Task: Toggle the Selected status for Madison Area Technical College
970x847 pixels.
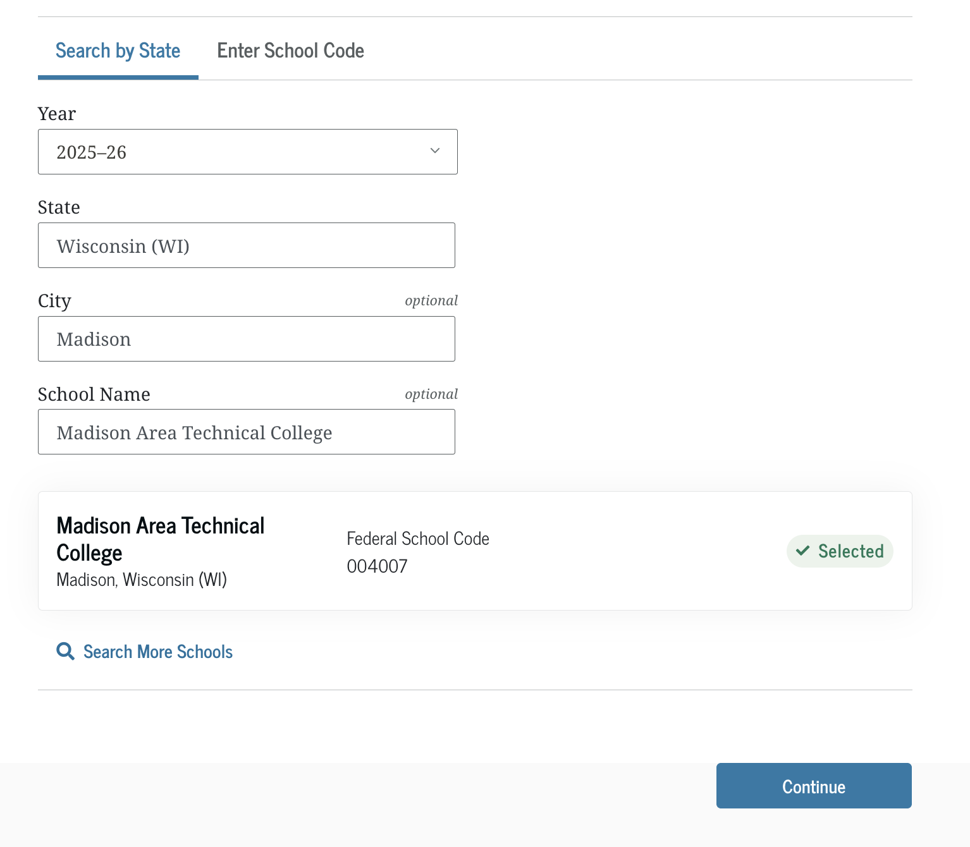Action: [840, 551]
